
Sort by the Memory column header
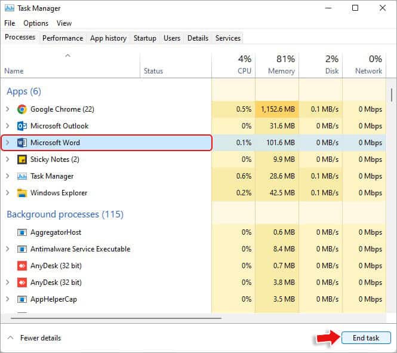point(277,65)
